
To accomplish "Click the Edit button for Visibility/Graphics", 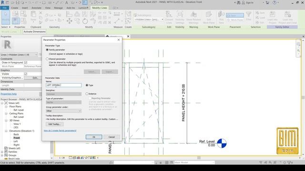I will (x=35, y=78).
